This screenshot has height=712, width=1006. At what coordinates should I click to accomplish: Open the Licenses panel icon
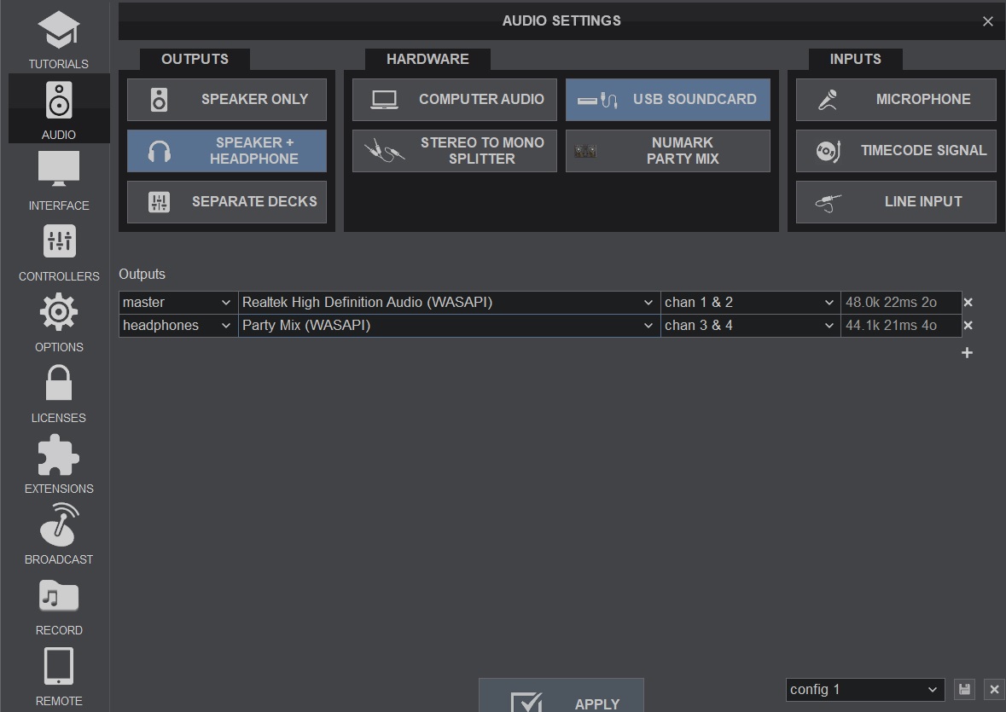[58, 383]
